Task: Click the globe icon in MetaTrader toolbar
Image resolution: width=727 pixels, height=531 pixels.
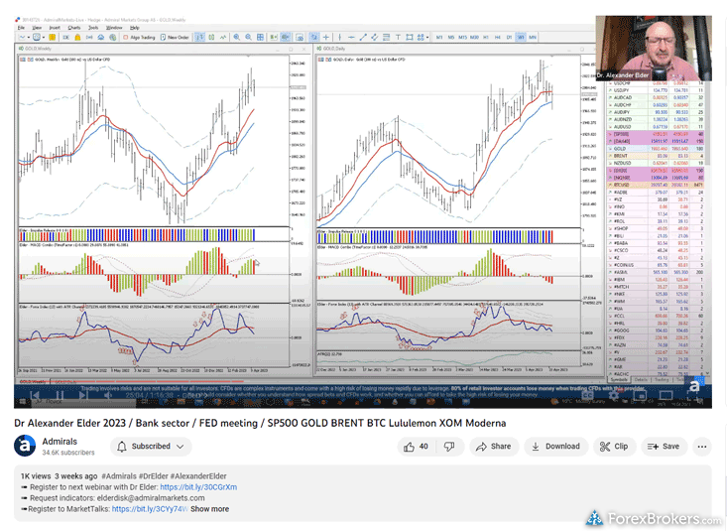Action: coord(113,37)
